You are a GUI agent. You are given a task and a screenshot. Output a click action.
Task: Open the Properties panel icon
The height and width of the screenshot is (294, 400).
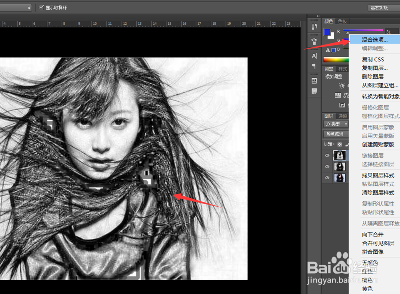(314, 81)
